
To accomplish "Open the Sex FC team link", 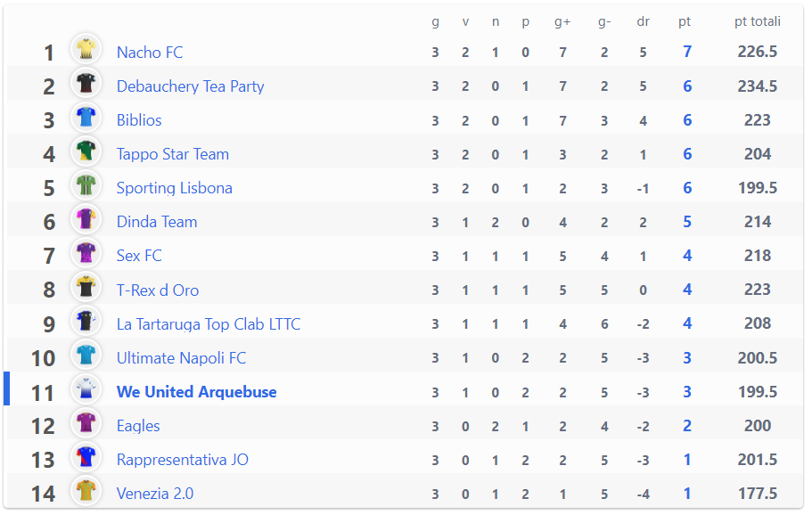I will click(139, 256).
